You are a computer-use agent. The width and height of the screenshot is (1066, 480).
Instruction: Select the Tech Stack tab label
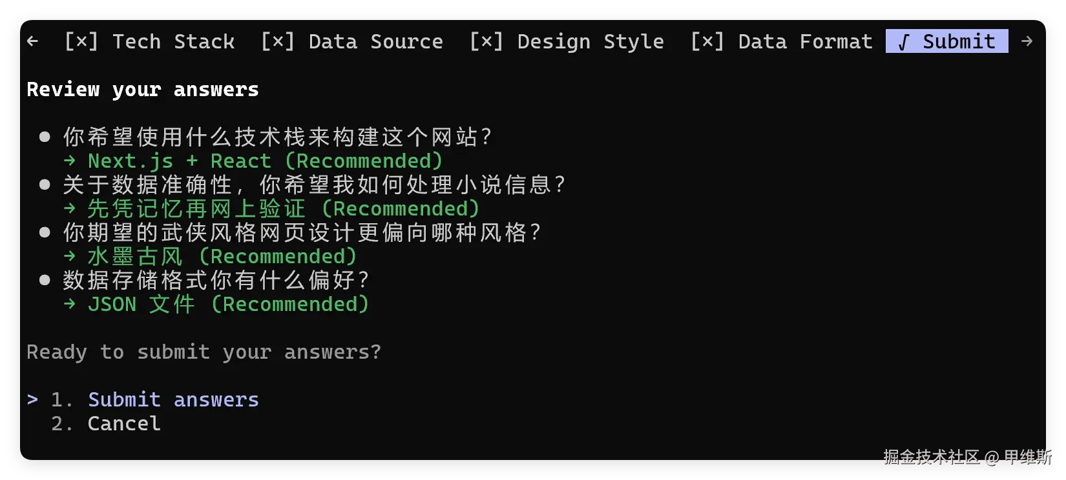point(174,42)
